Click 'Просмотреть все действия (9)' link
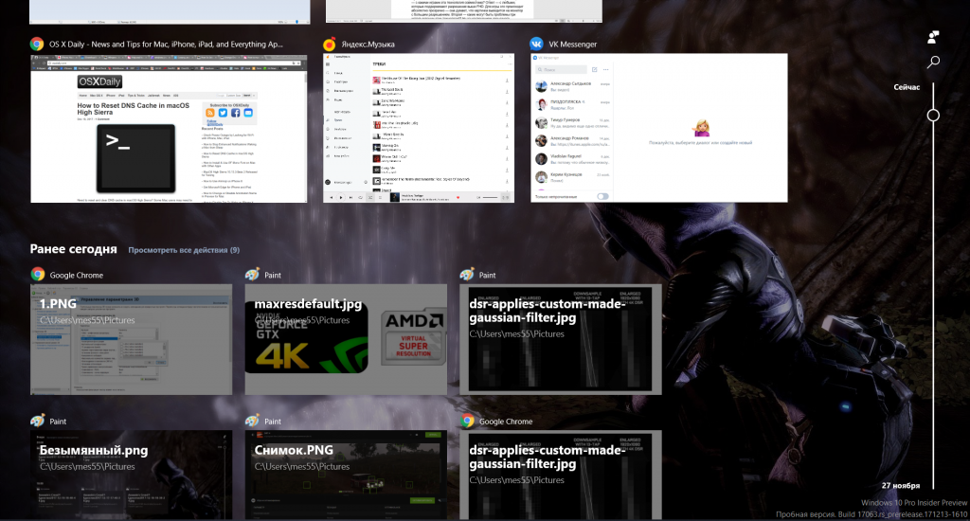The width and height of the screenshot is (970, 521). coord(184,250)
